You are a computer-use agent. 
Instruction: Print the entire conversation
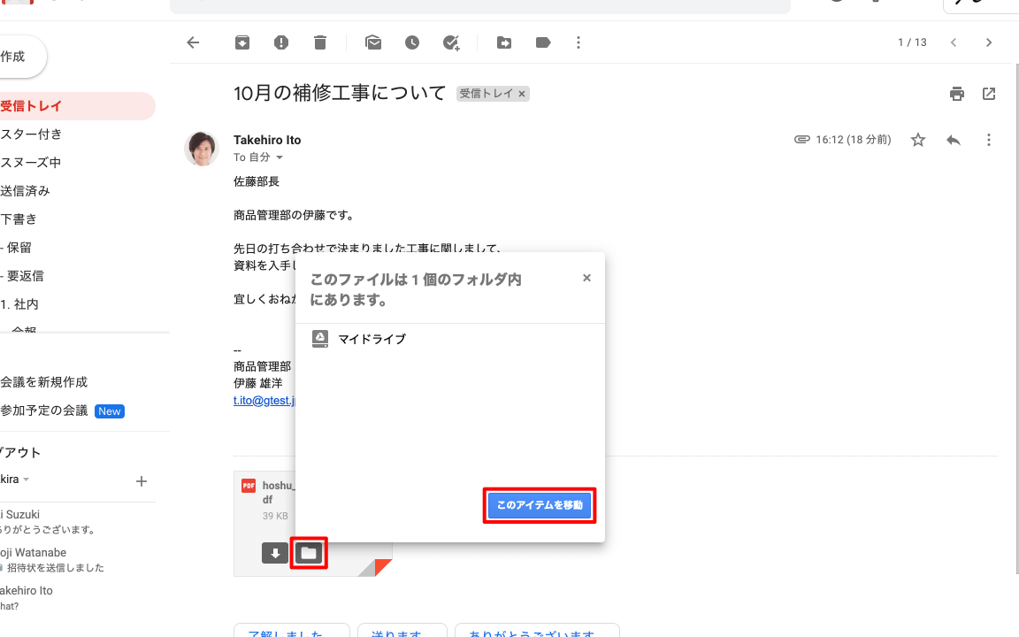pyautogui.click(x=956, y=94)
